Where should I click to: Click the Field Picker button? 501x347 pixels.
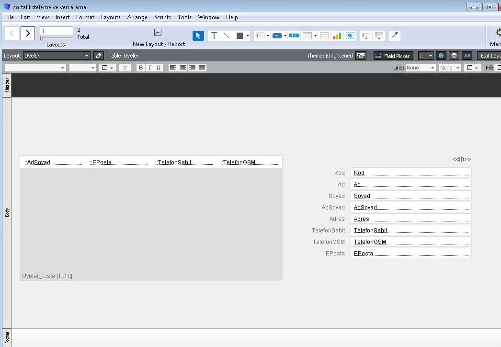point(393,56)
